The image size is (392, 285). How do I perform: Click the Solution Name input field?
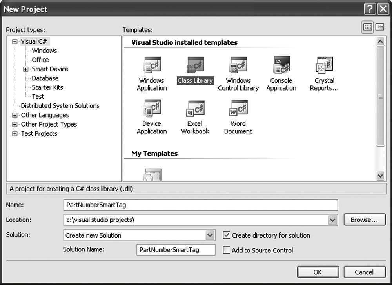pos(176,250)
